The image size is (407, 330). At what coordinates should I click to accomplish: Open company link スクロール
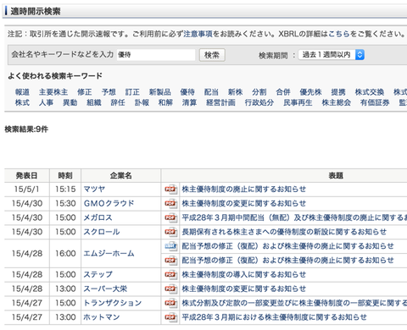102,232
